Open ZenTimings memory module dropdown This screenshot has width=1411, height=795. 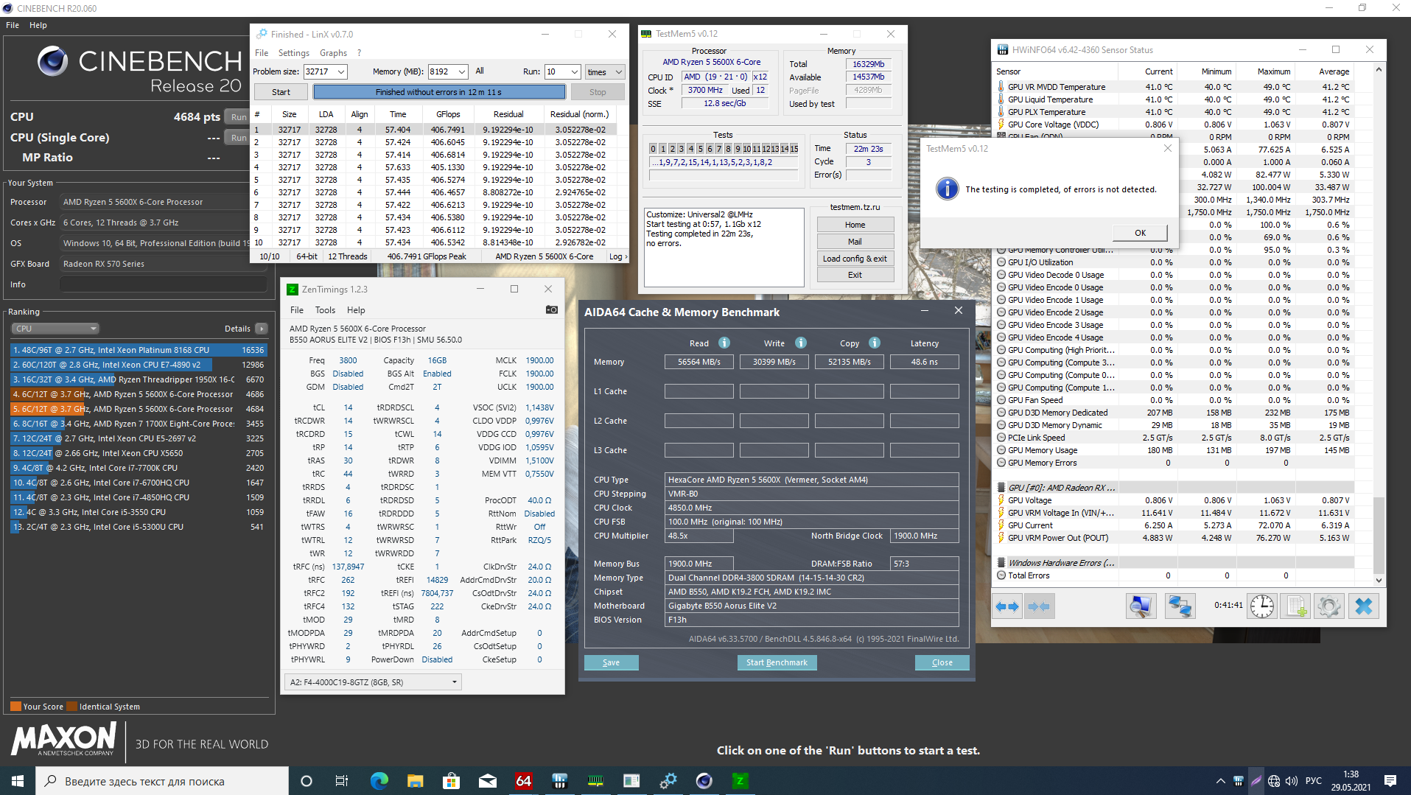click(x=373, y=682)
